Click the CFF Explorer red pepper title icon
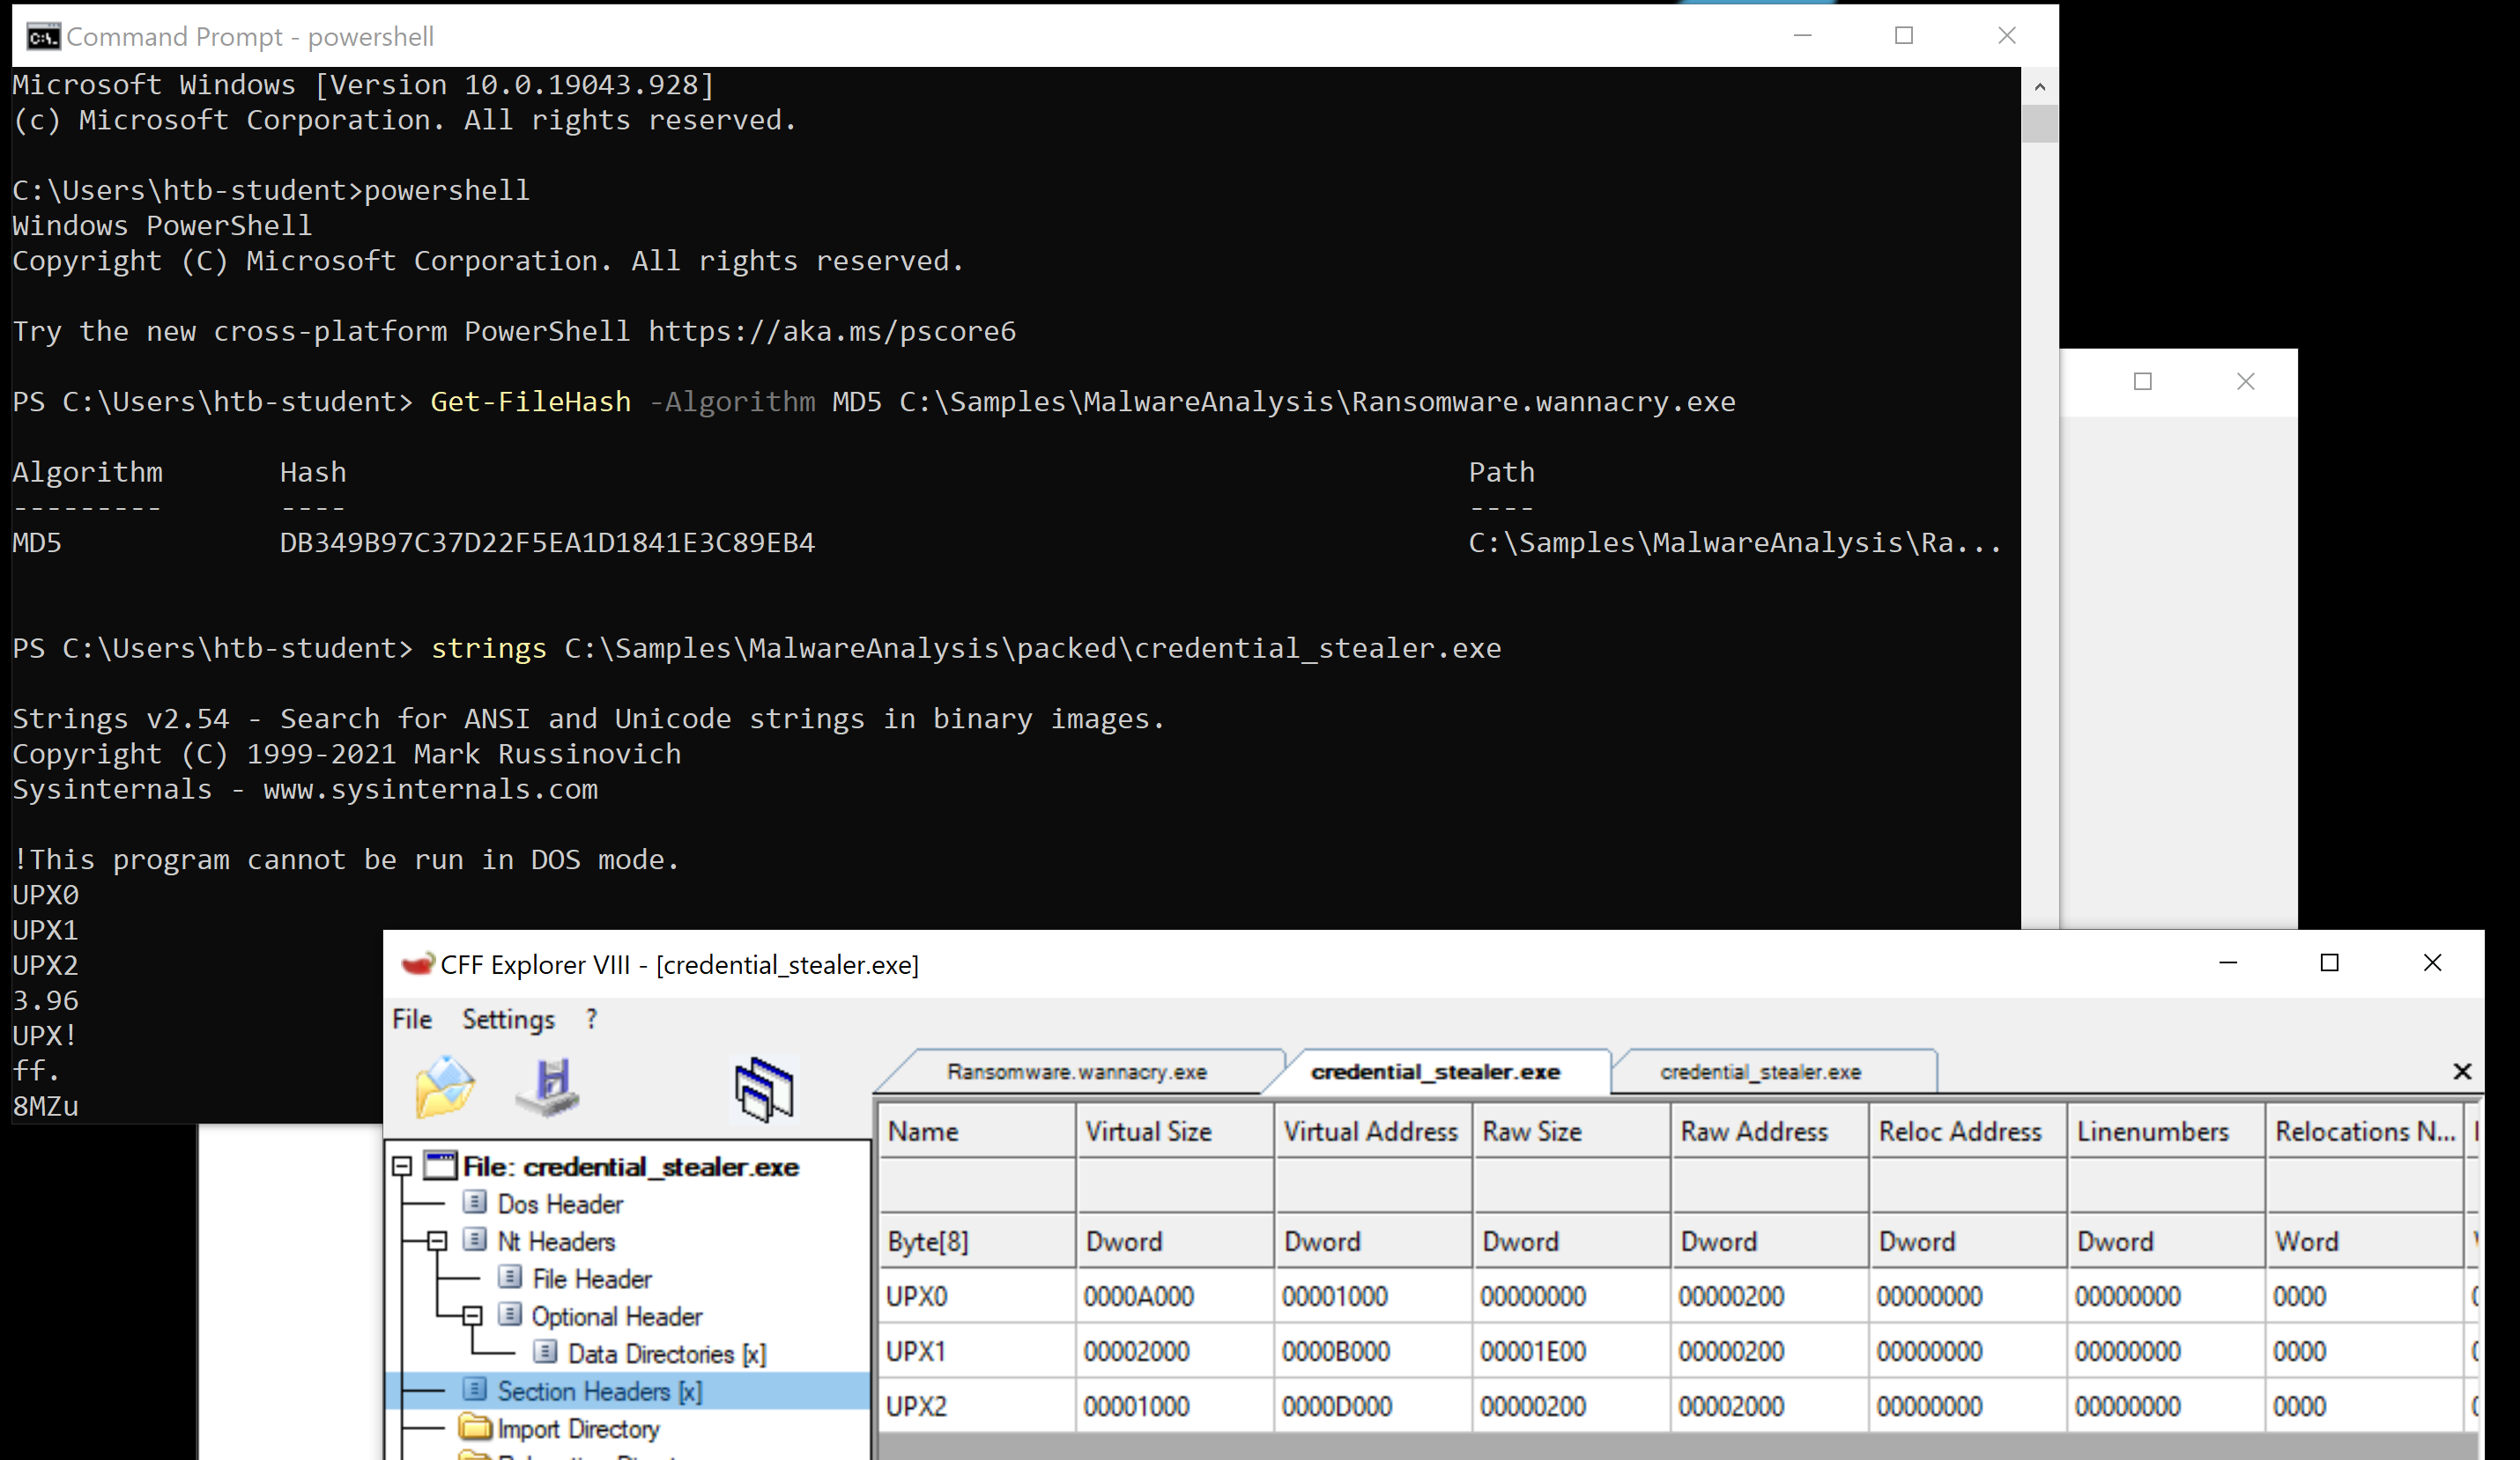The image size is (2520, 1460). click(x=416, y=964)
